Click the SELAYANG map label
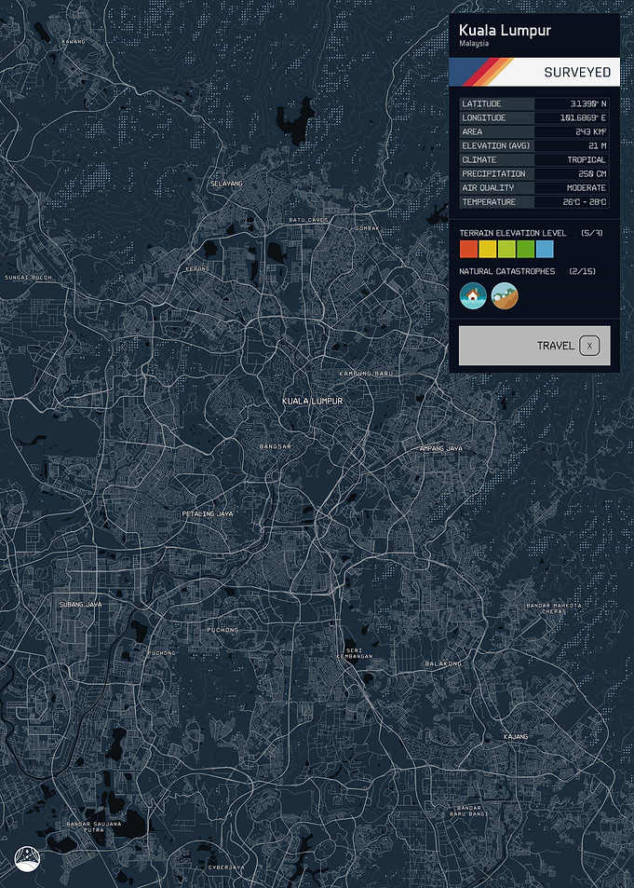The height and width of the screenshot is (888, 634). (x=226, y=184)
